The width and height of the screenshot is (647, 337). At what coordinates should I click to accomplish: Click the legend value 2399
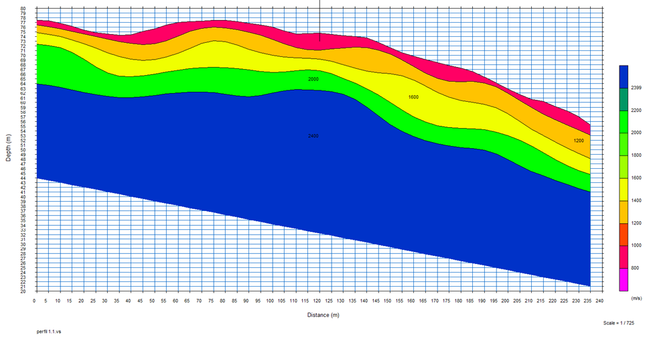[x=636, y=88]
